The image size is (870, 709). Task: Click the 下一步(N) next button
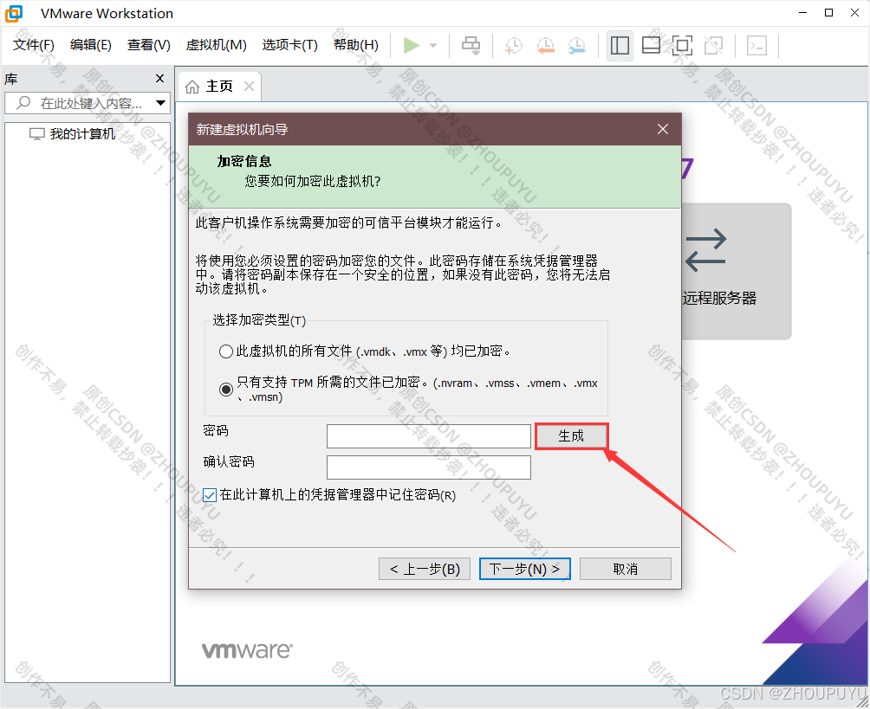(x=525, y=569)
